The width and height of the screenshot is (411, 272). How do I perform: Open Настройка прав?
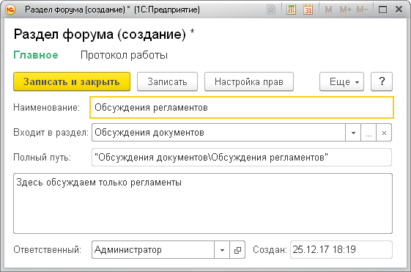[249, 81]
